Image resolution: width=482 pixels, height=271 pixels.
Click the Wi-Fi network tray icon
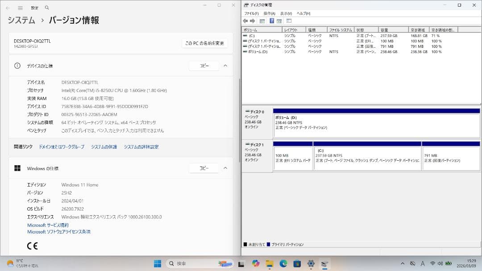click(x=432, y=263)
